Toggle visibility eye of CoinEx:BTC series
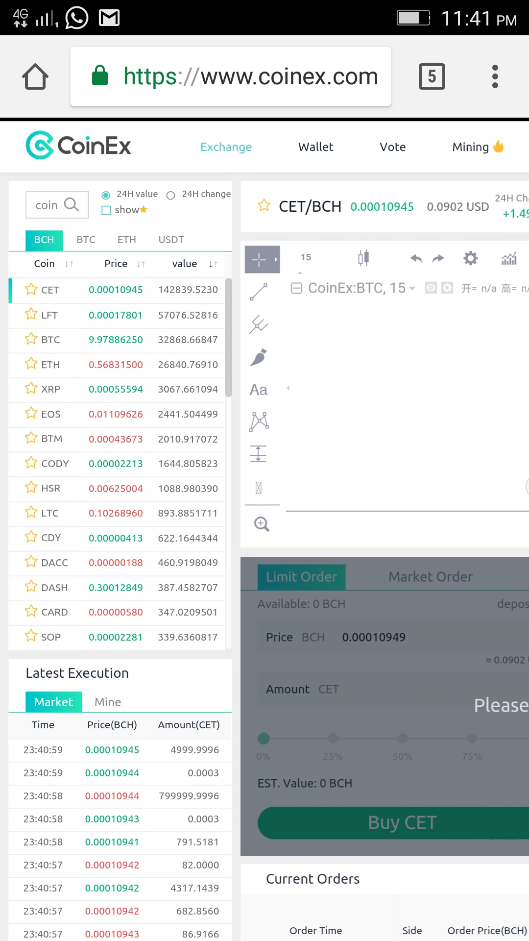 431,288
